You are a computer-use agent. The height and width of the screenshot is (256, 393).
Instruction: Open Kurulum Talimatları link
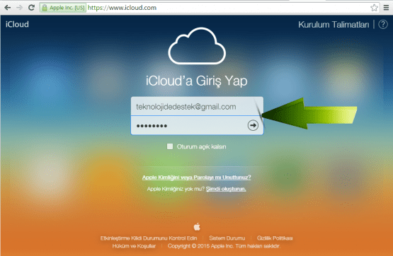(334, 25)
